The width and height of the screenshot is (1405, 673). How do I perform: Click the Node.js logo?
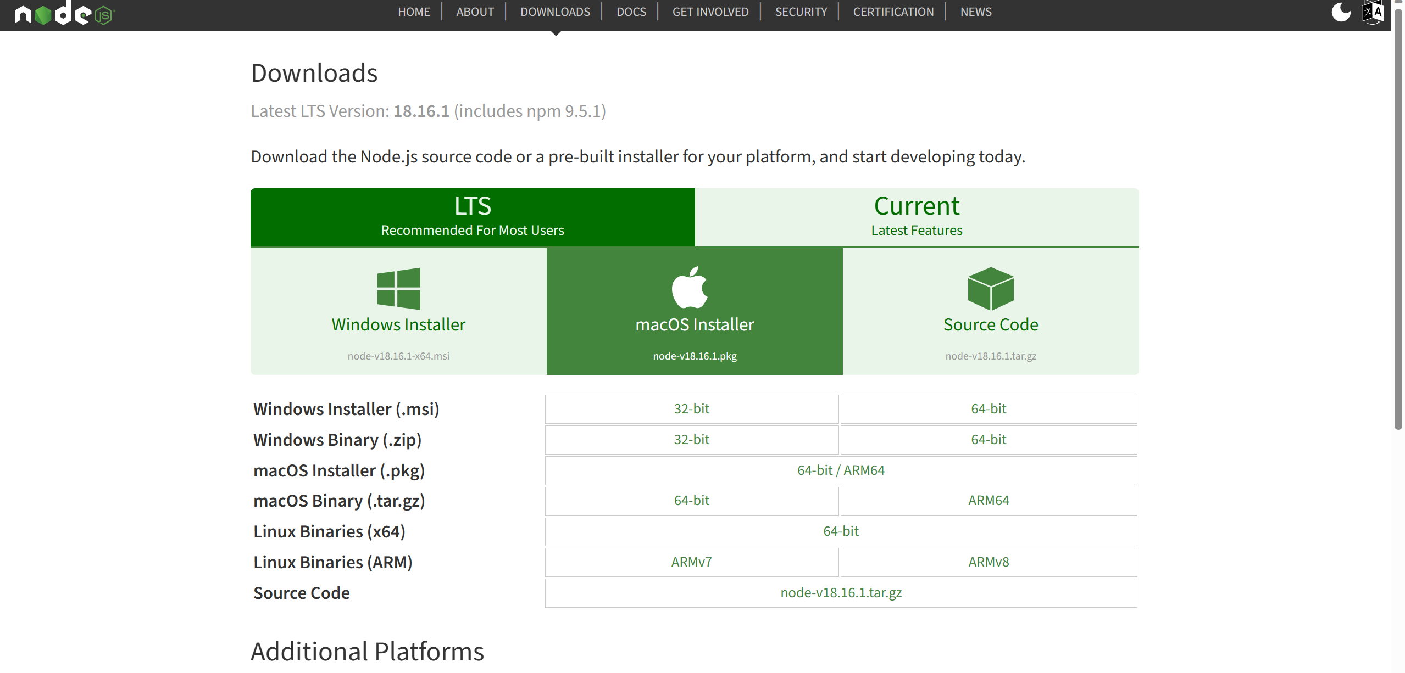(64, 13)
